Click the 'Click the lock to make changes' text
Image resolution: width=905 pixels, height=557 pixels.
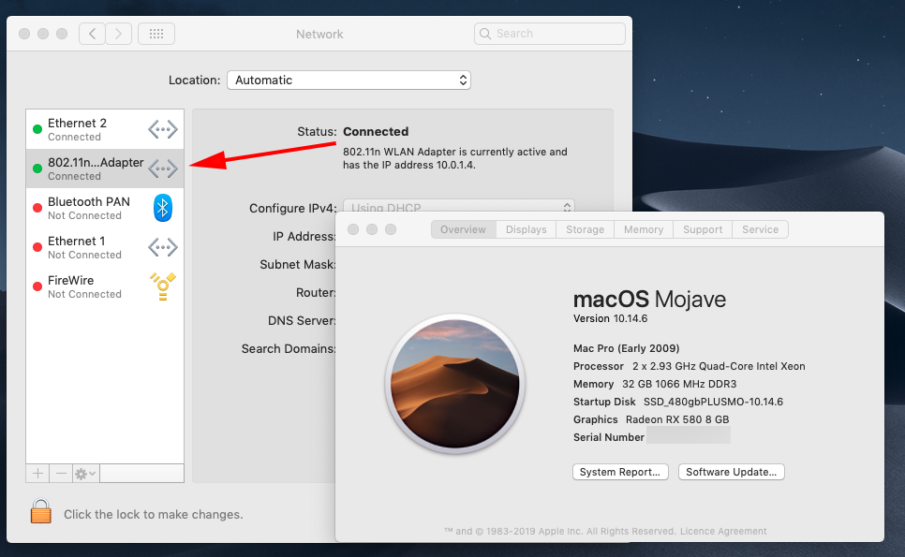(154, 514)
